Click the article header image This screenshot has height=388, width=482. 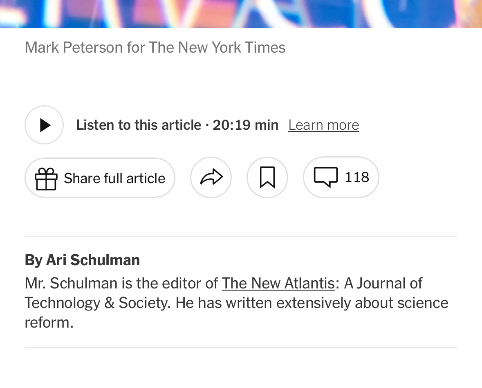[x=241, y=13]
